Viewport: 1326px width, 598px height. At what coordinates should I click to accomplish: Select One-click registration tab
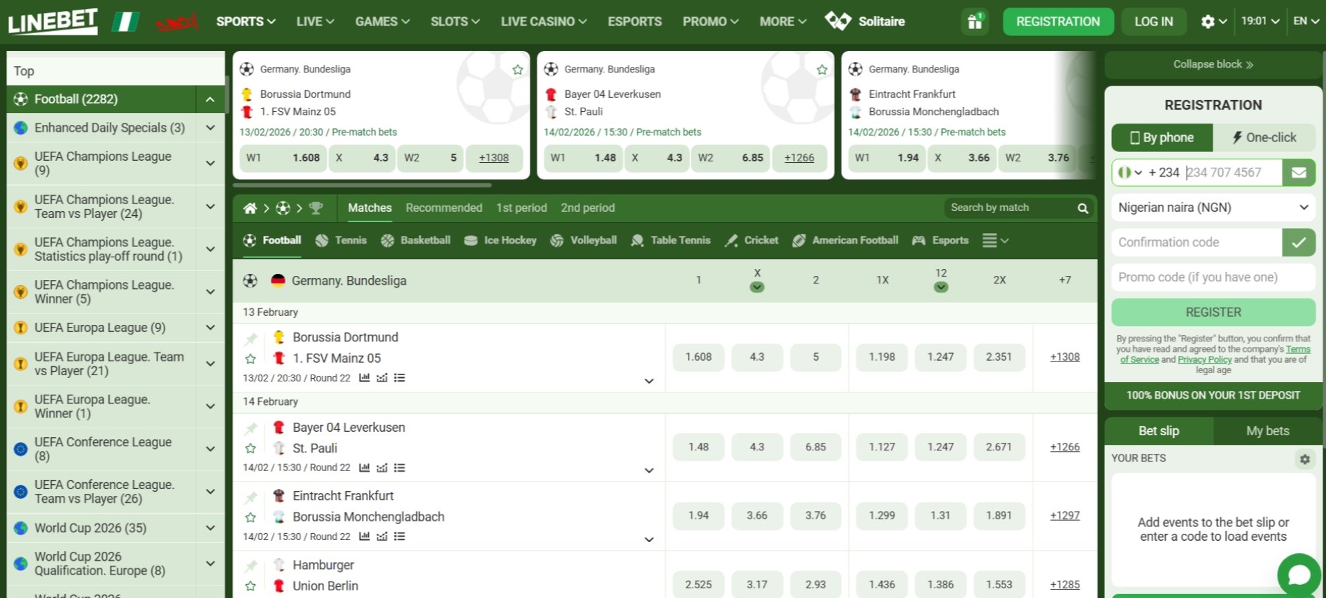tap(1264, 137)
